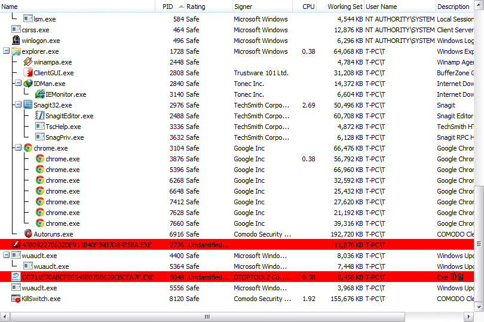Click the 'Snagit Editor' description cell
The height and width of the screenshot is (322, 484).
[455, 116]
